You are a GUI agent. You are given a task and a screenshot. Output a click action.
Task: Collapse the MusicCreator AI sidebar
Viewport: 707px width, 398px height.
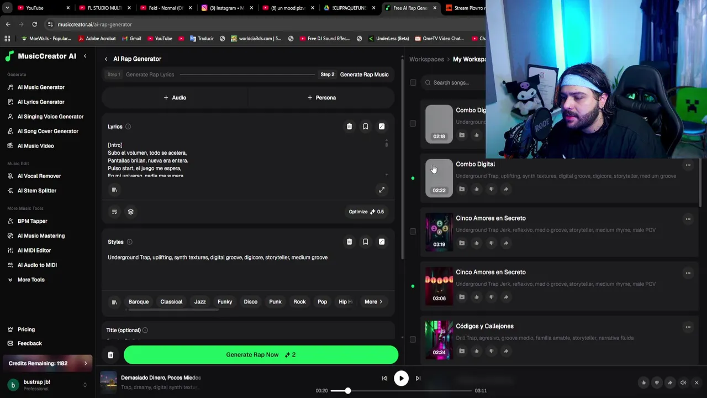click(85, 56)
